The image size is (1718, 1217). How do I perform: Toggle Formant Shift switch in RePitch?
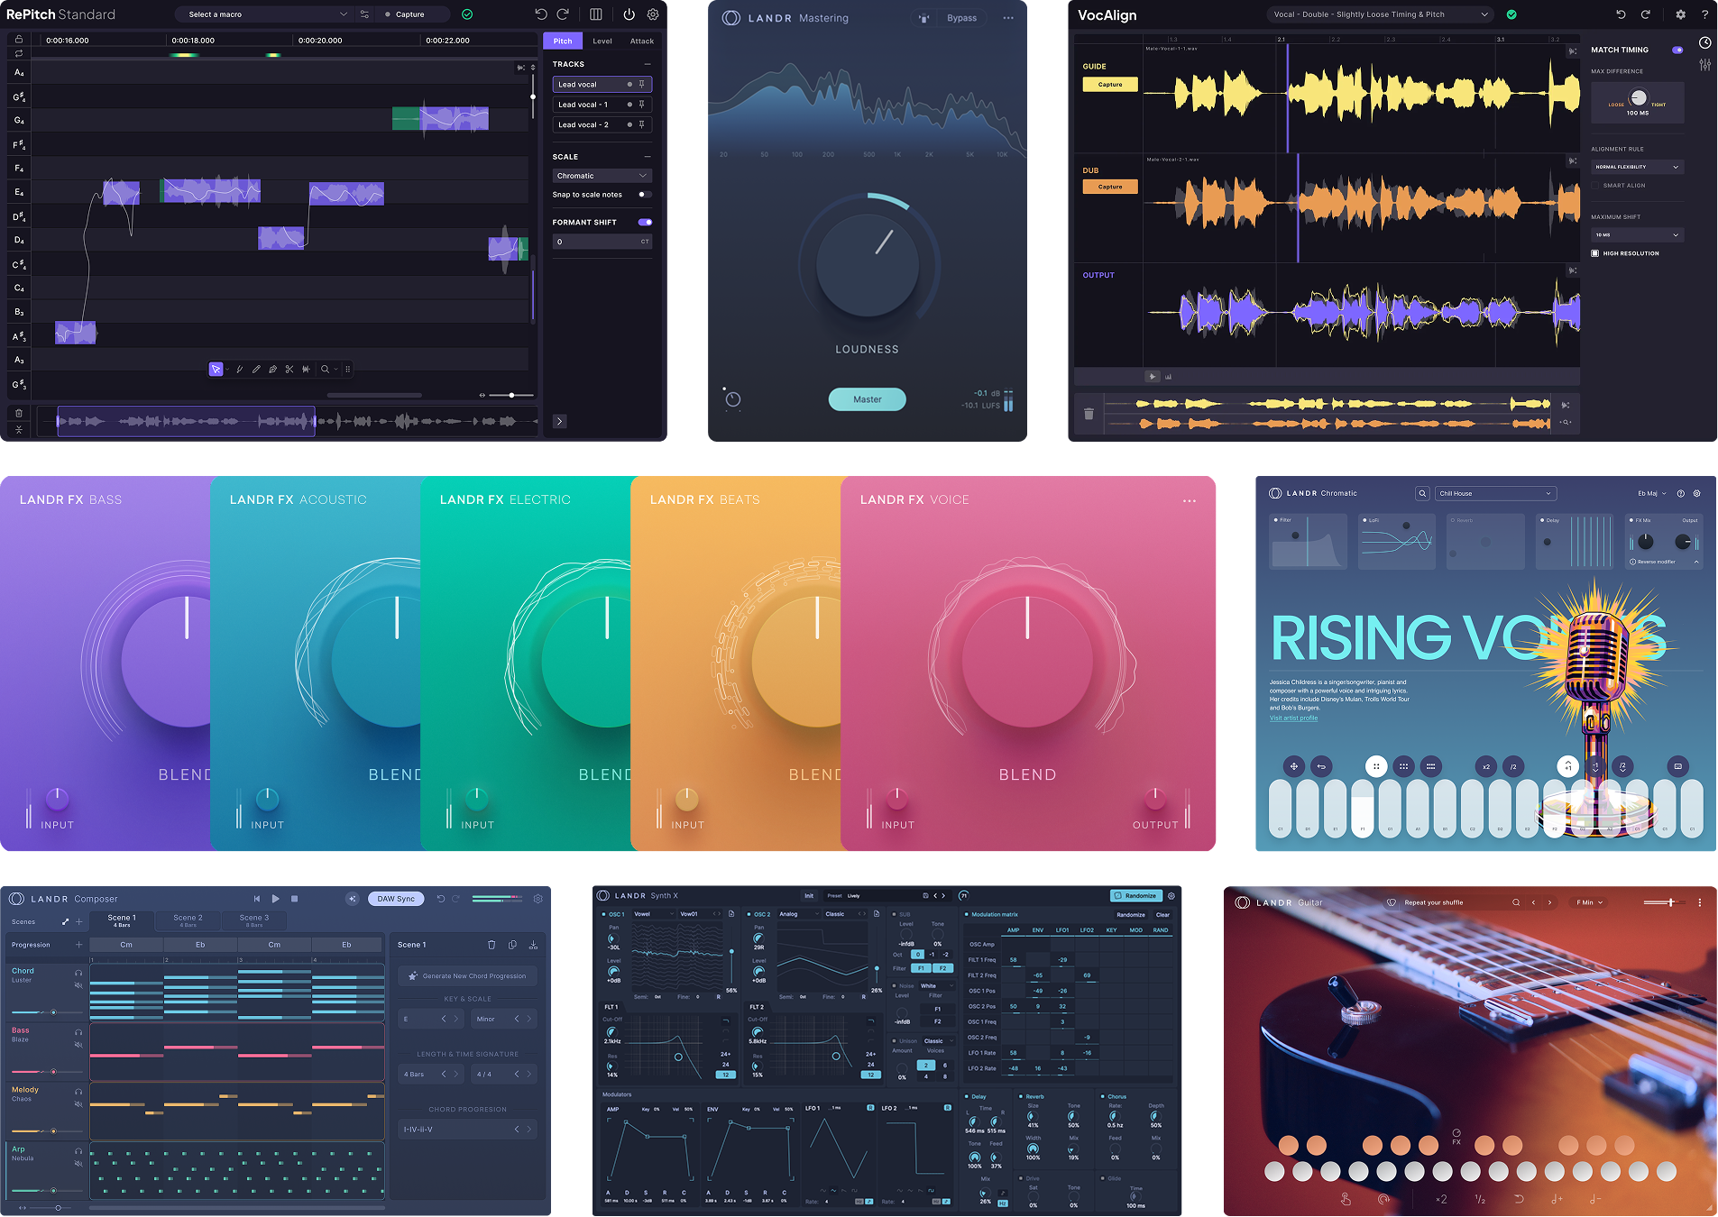(645, 222)
